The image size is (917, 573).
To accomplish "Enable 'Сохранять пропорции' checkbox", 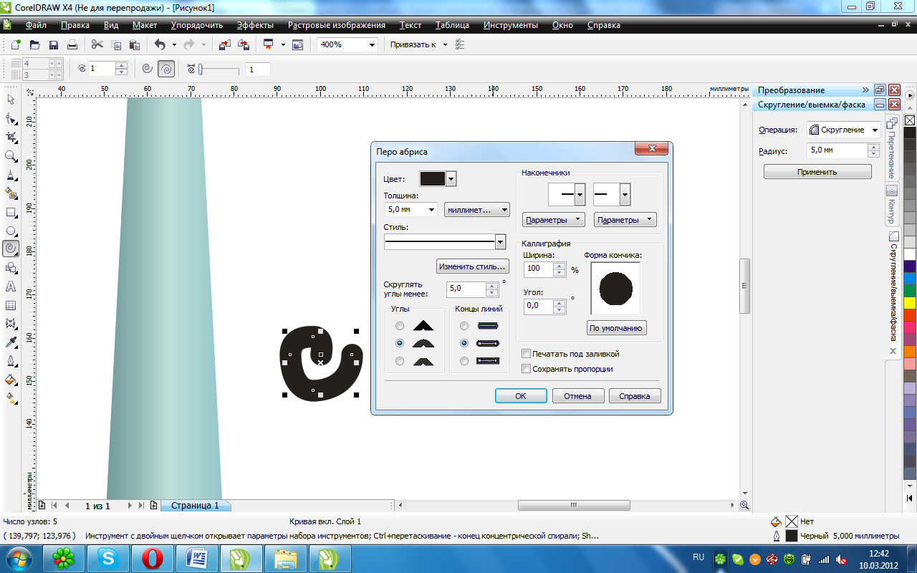I will point(526,369).
